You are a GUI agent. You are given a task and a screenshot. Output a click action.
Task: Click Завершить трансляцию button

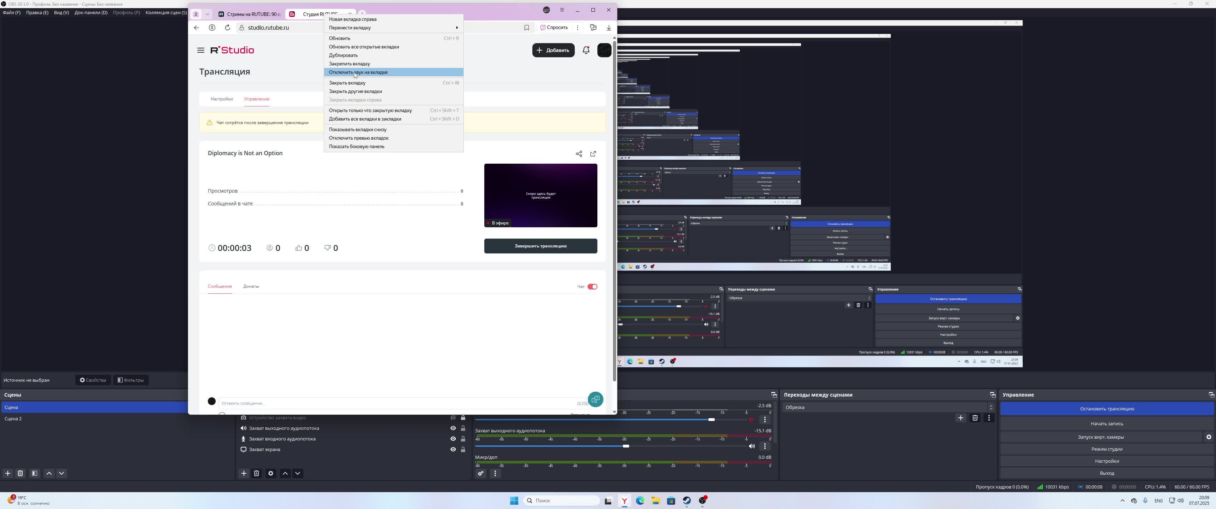coord(540,246)
